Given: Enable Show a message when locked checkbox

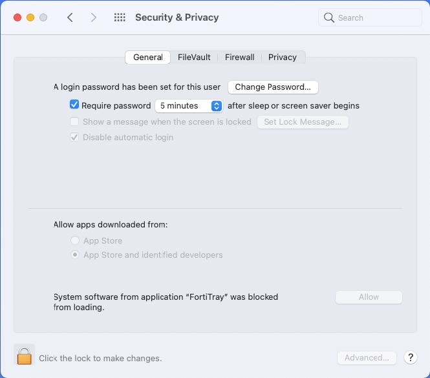Looking at the screenshot, I should pos(74,121).
